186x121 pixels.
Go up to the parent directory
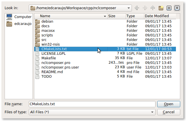[x=153, y=8]
